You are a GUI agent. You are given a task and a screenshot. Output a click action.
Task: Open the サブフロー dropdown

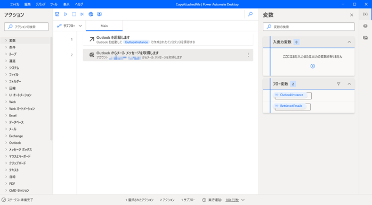[x=69, y=26]
